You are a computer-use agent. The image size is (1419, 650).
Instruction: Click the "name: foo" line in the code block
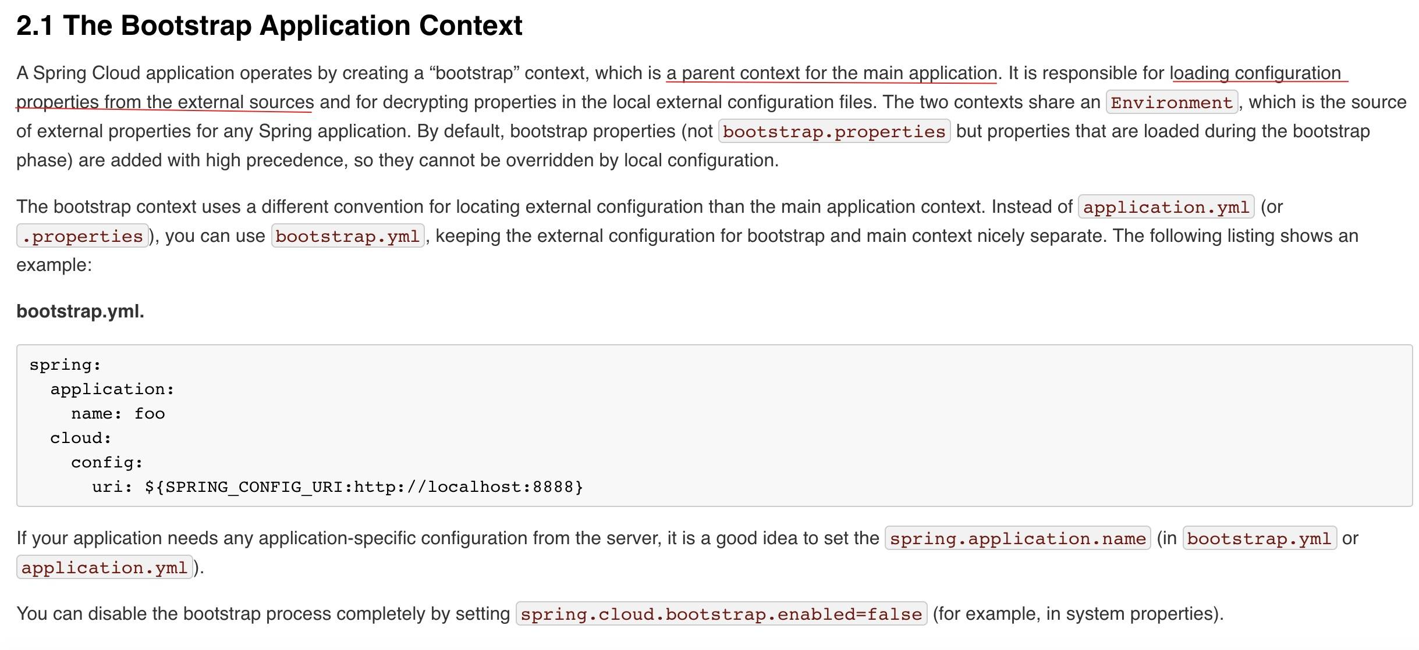click(118, 414)
